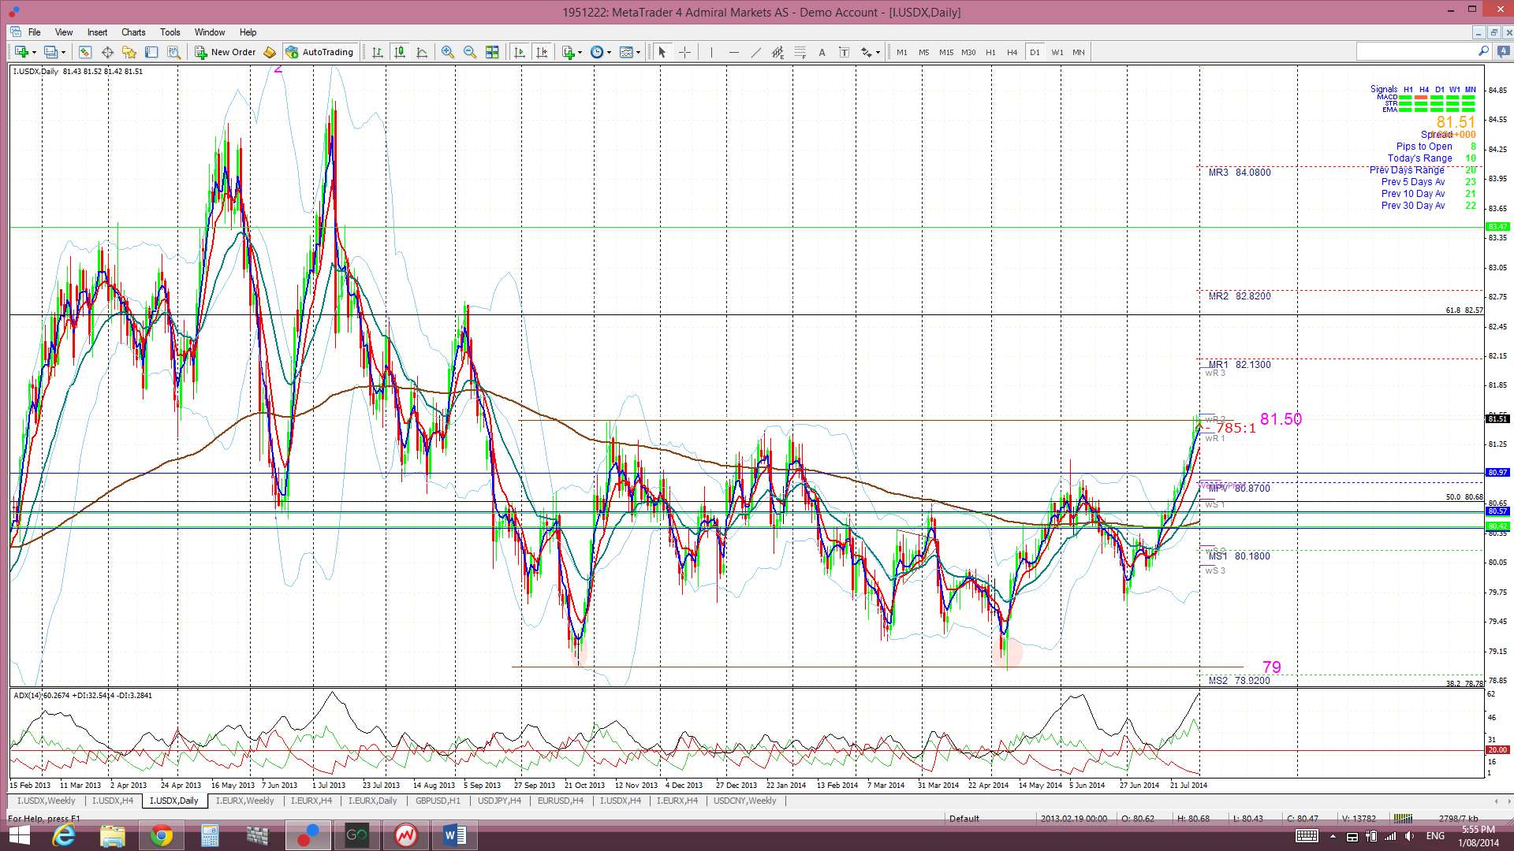Click the Tile Windows chart layout icon
The image size is (1514, 851).
pos(492,52)
